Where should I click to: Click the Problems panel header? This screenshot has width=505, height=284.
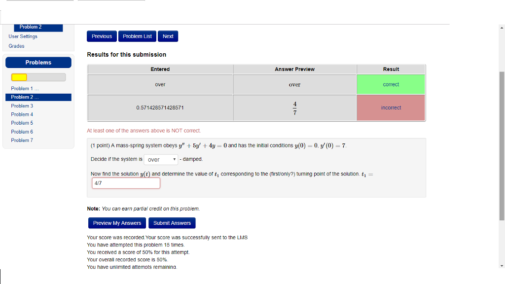pyautogui.click(x=38, y=62)
